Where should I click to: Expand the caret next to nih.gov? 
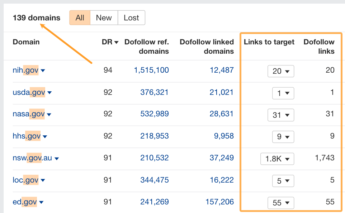click(43, 71)
